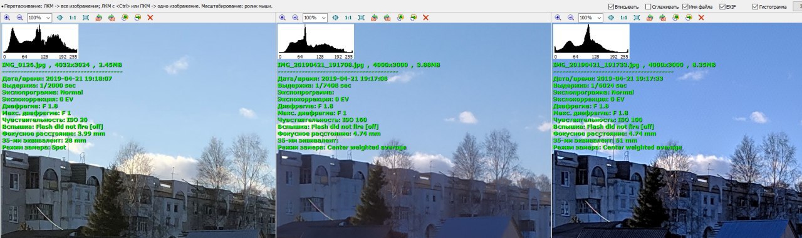Click the partially visible button at top-right corner
The image size is (802, 238).
point(798,6)
